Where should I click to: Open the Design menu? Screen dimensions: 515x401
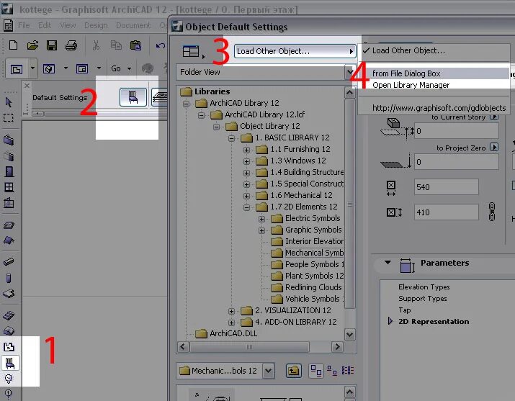tap(96, 25)
